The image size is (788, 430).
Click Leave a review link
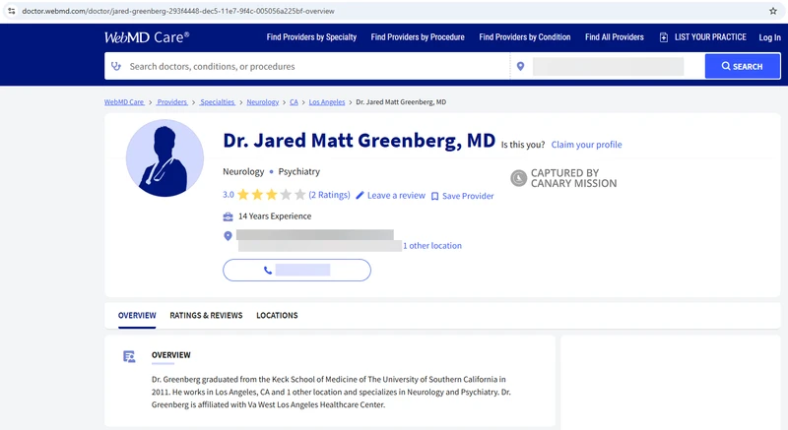[396, 196]
